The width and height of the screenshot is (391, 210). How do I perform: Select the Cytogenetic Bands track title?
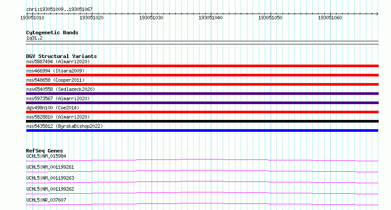pyautogui.click(x=52, y=33)
